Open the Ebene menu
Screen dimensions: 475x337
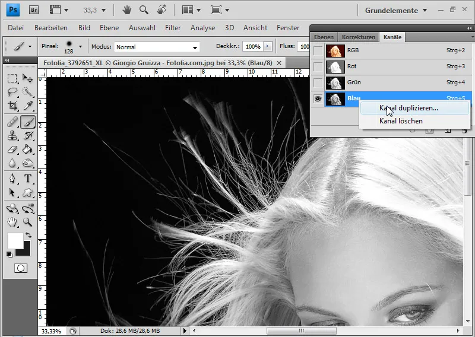coord(109,28)
